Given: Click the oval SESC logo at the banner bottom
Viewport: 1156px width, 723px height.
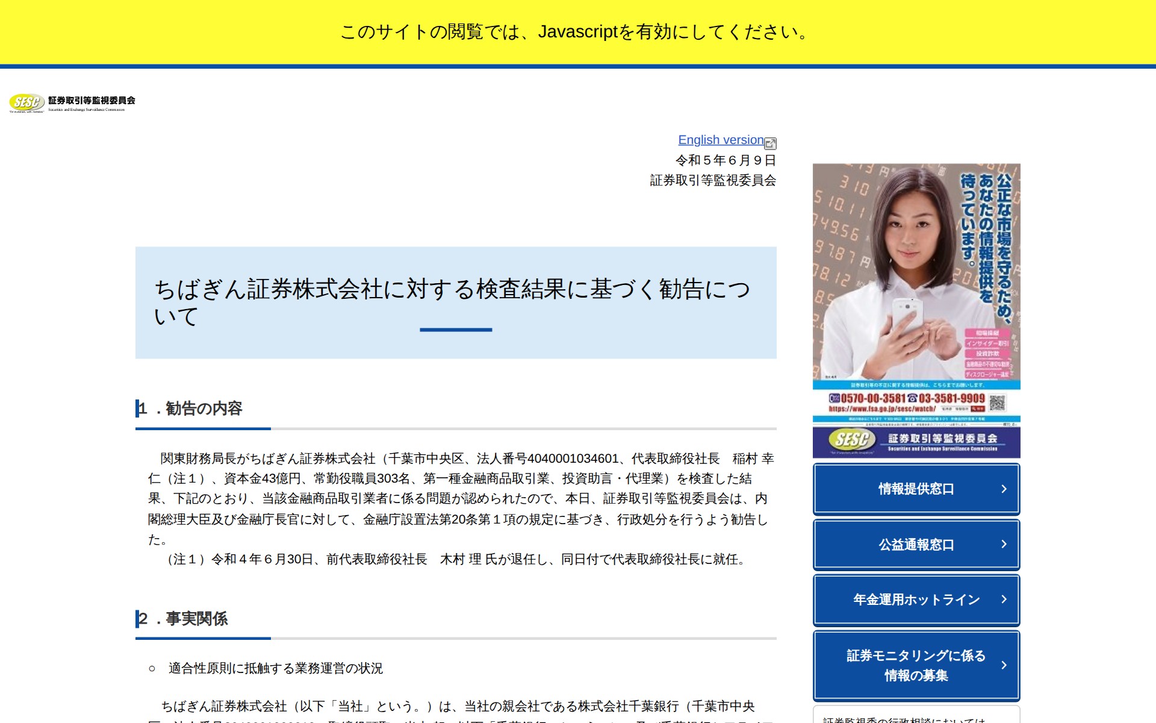Looking at the screenshot, I should [851, 440].
